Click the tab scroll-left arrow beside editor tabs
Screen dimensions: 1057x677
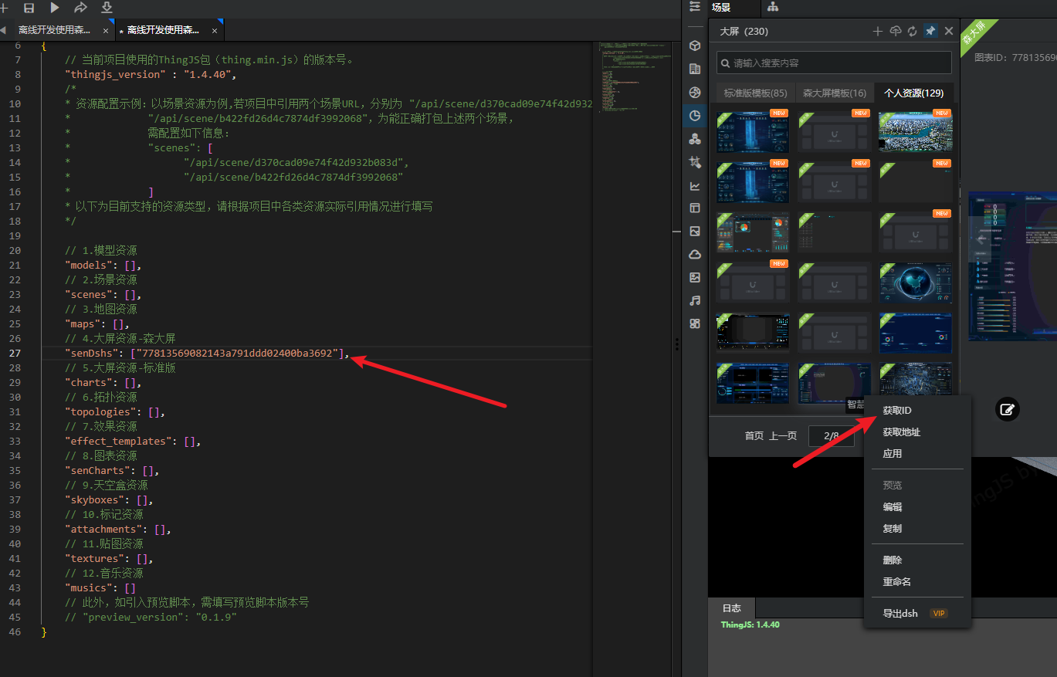[3, 30]
